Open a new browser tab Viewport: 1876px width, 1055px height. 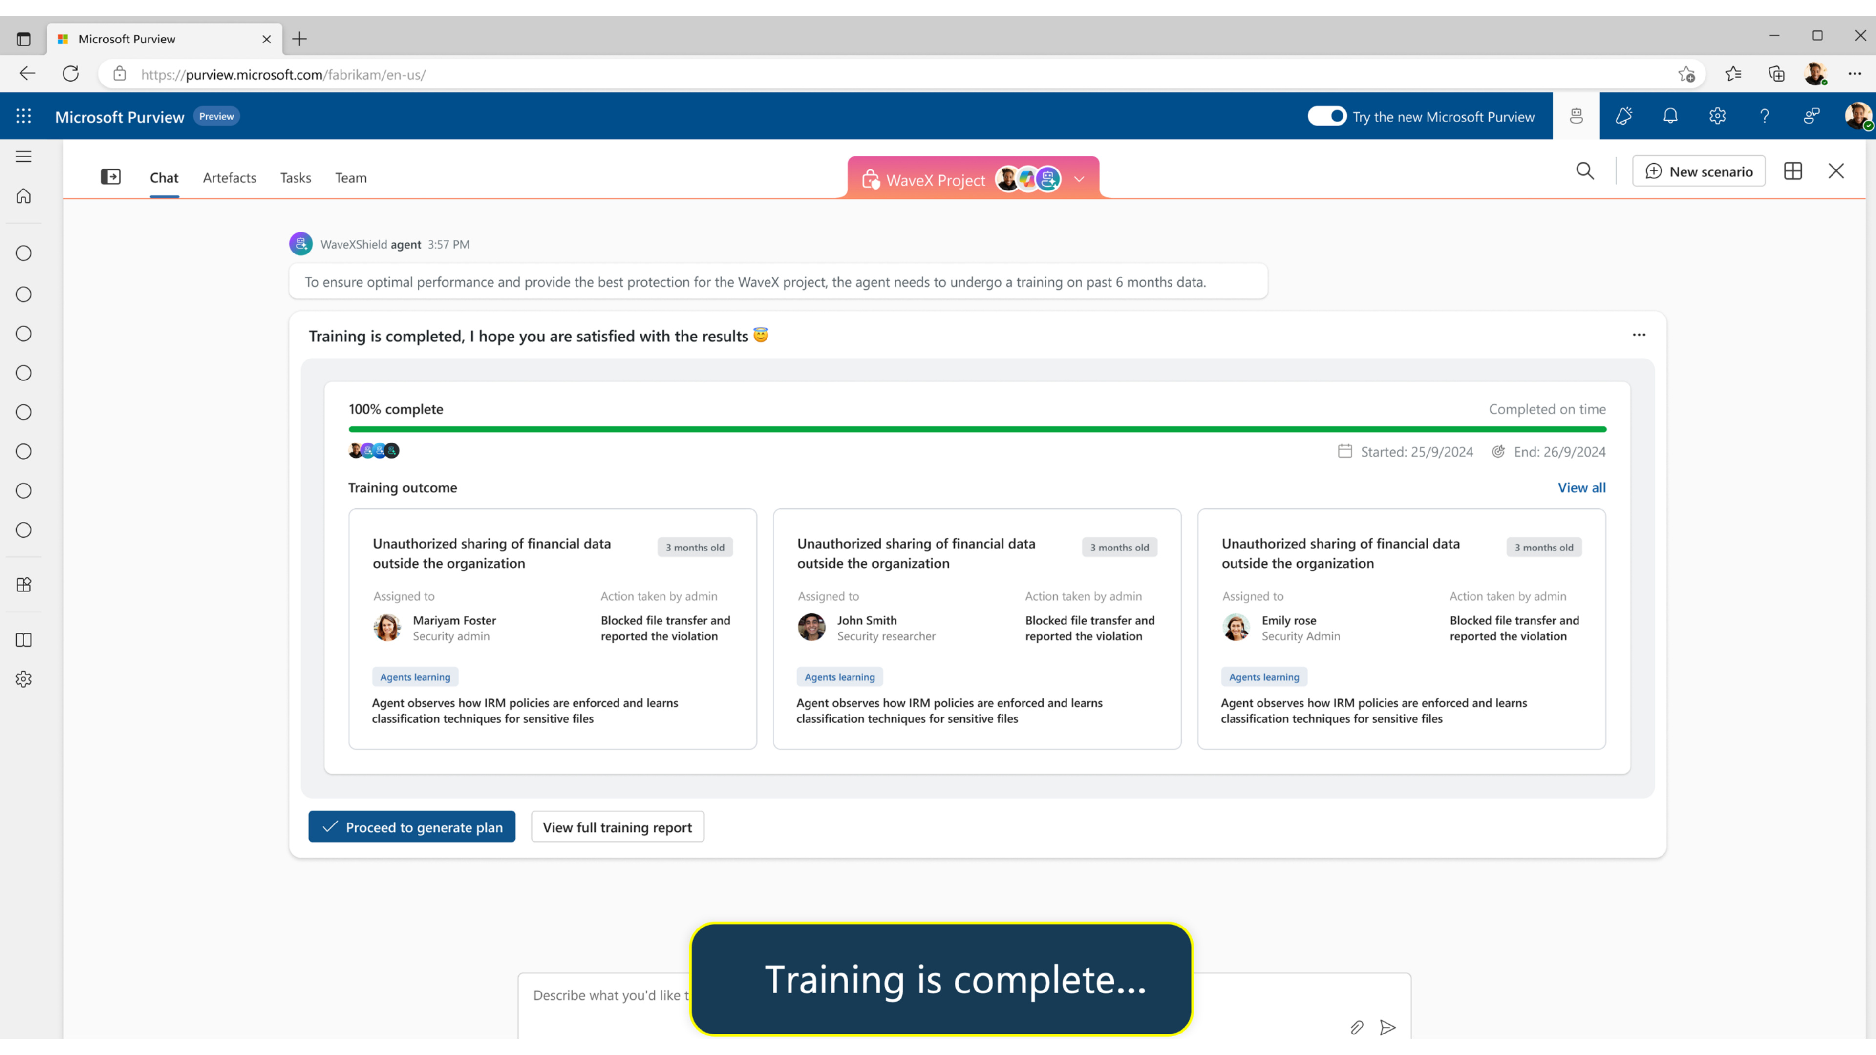(299, 39)
